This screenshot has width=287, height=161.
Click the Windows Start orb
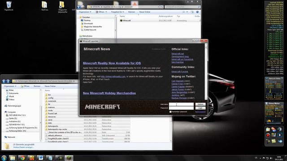(x=4, y=158)
